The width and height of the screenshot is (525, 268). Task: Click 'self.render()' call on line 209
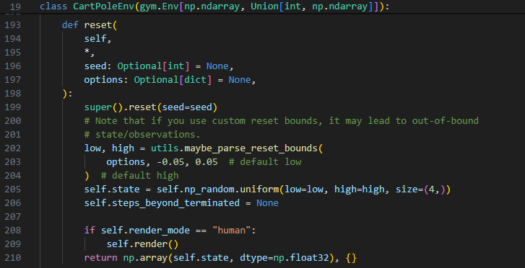point(142,244)
